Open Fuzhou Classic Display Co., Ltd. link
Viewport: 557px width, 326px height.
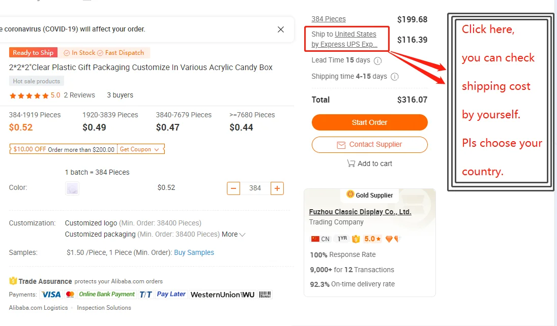(360, 212)
